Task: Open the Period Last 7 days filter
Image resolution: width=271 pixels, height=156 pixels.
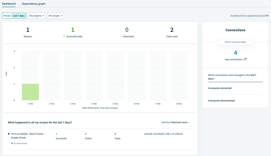Action: tap(14, 16)
